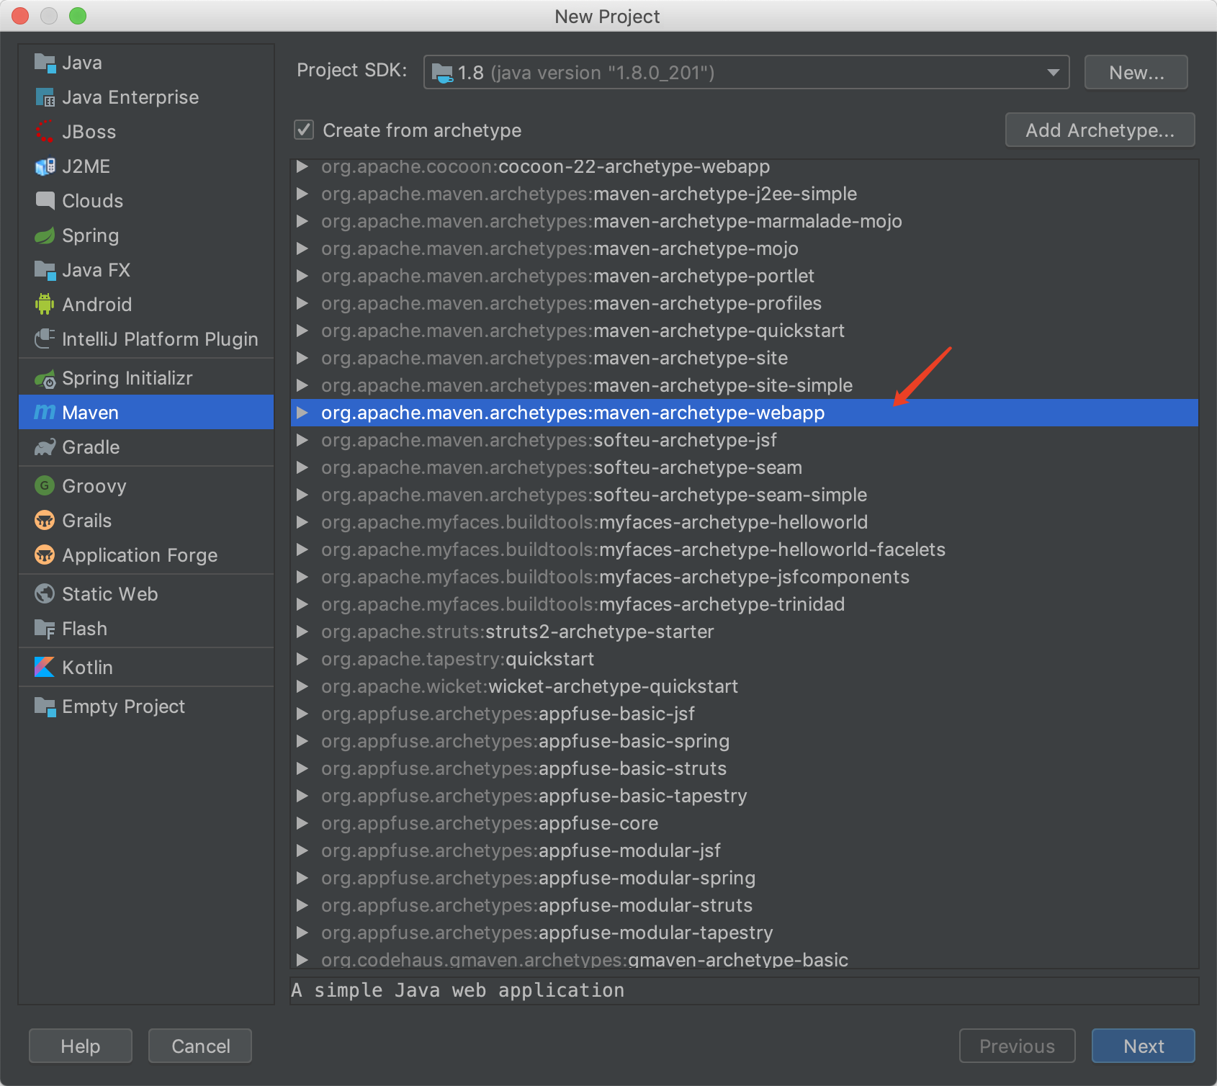
Task: Select maven-archetype-marmalade-mojo archetype
Action: tap(745, 221)
